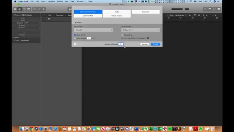Click the Toolbar display button
This screenshot has width=234, height=132.
coord(29,9)
